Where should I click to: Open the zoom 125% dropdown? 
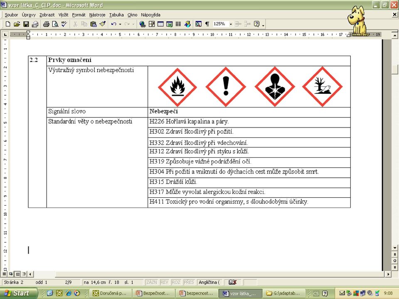231,24
